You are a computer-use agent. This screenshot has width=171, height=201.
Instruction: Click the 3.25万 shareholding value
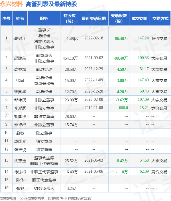tap(72, 188)
